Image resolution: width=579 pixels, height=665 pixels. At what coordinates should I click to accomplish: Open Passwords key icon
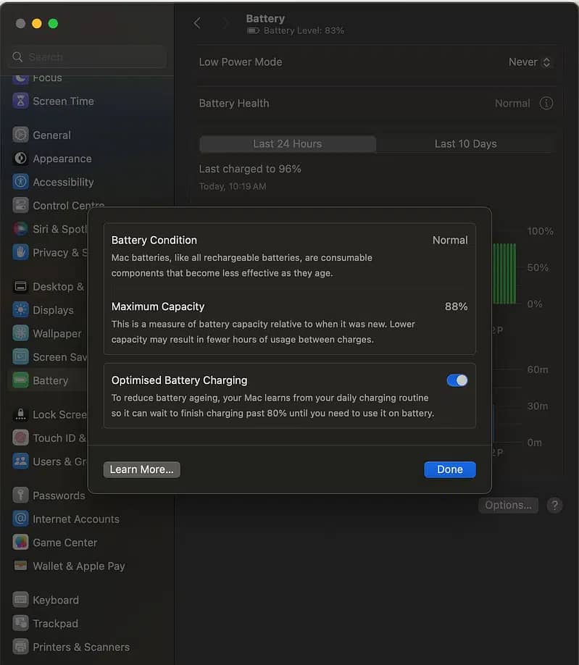(20, 495)
